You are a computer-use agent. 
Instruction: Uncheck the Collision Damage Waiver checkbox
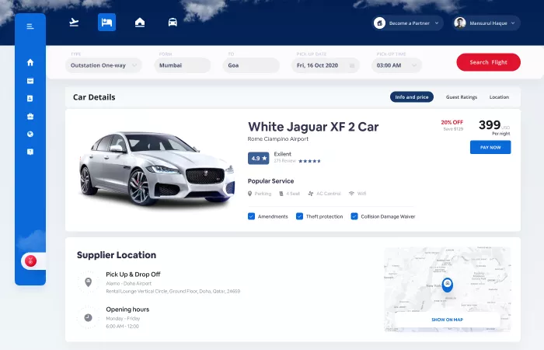(354, 216)
